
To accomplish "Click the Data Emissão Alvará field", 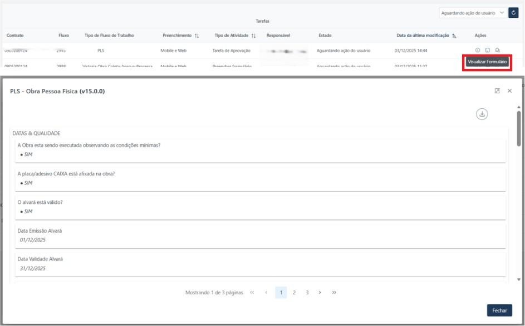I will (261, 235).
